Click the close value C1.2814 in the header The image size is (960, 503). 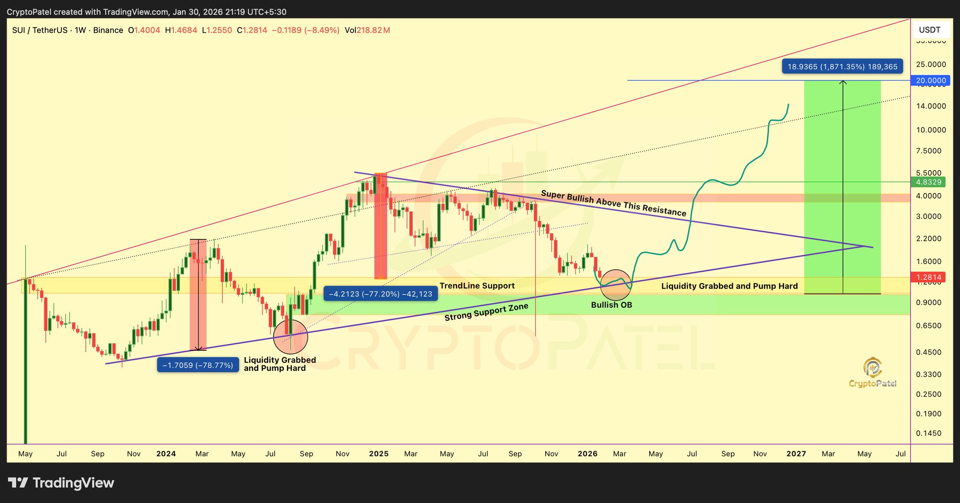(252, 30)
